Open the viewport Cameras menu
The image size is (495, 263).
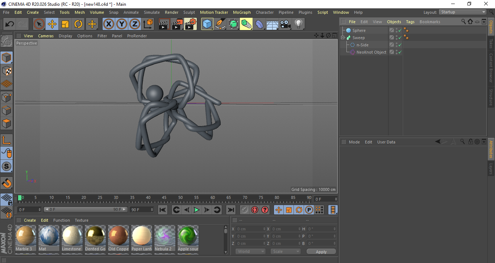(x=46, y=36)
